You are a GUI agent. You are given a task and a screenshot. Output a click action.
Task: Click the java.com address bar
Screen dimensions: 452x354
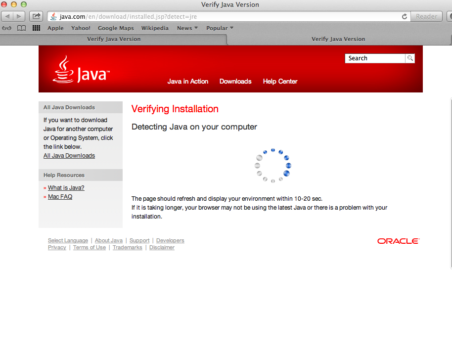point(229,17)
